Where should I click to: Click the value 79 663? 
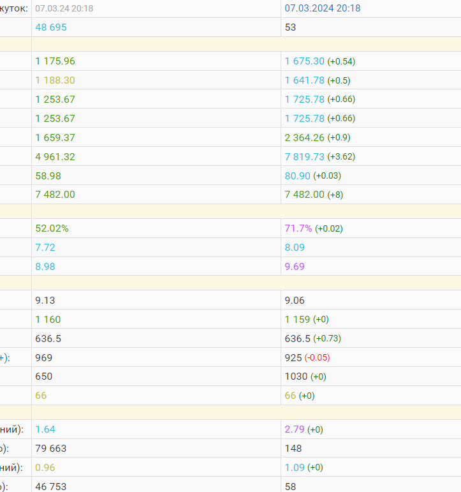51,449
